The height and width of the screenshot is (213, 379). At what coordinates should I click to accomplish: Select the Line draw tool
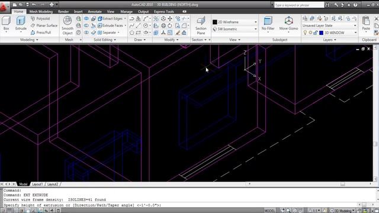pos(138,25)
